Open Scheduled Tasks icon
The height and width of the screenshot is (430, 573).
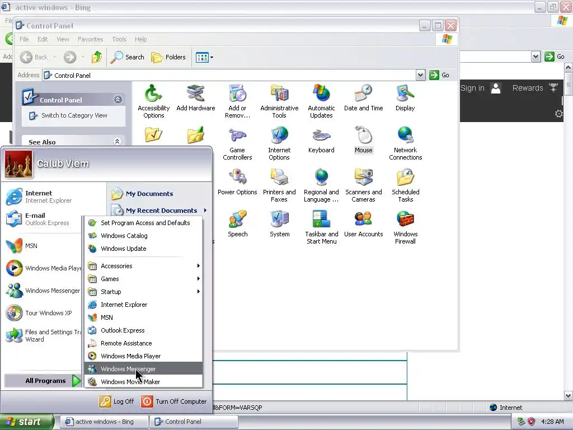(x=405, y=185)
